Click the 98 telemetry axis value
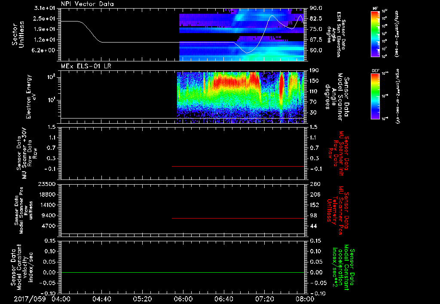 [313, 216]
